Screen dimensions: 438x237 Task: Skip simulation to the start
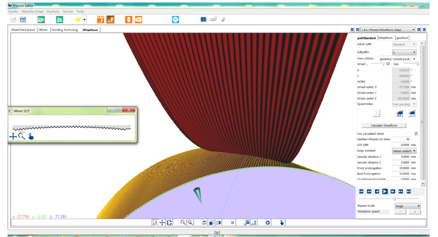tap(361, 192)
